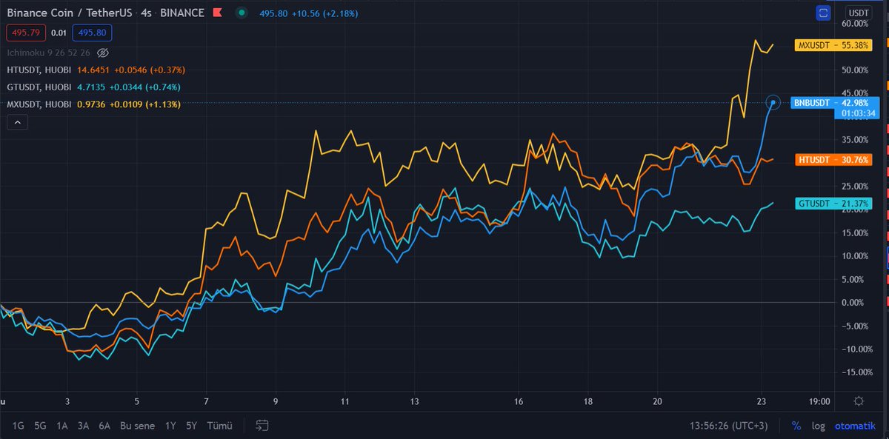Click the green market status indicator
This screenshot has width=889, height=439.
pos(242,13)
